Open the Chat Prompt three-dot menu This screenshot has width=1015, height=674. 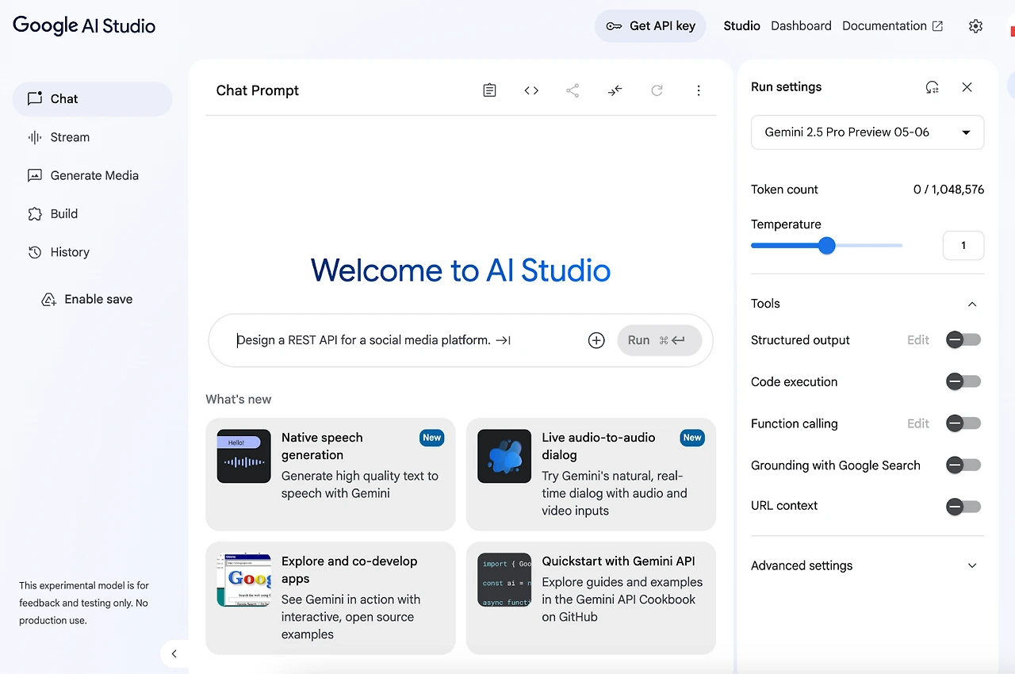699,90
